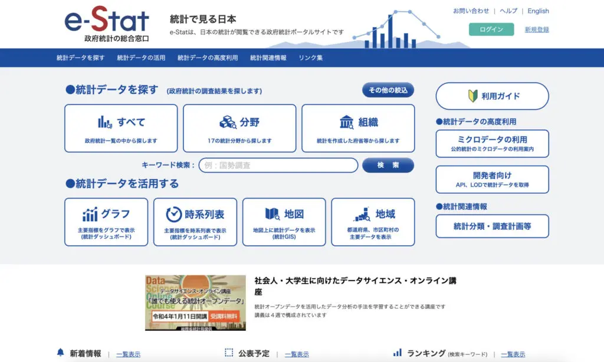Expand 統計データの高度利用 navigation menu

click(x=208, y=58)
